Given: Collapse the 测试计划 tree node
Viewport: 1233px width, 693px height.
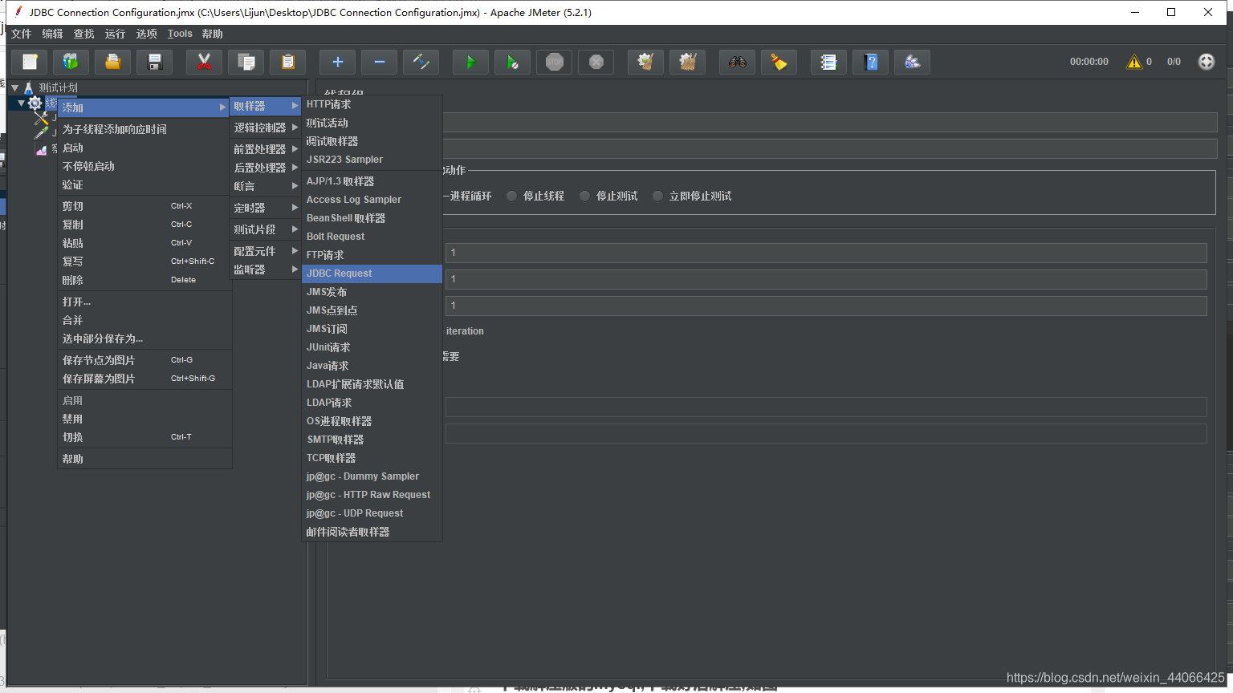Looking at the screenshot, I should tap(15, 87).
